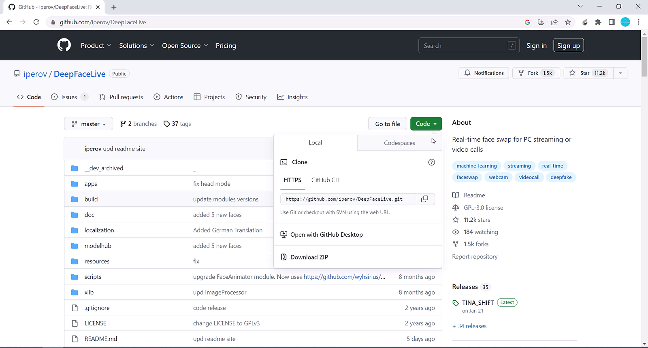This screenshot has width=648, height=348.
Task: Open the Code repository tab
Action: (29, 97)
